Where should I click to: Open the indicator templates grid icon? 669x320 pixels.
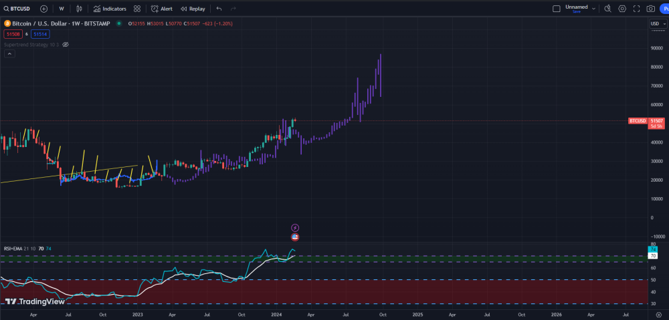(x=137, y=9)
